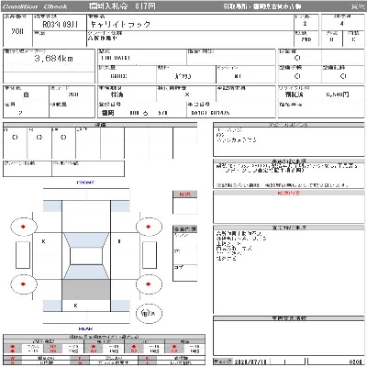The height and width of the screenshot is (367, 367).
Task: Click the front-left tire circle marker
Action: pos(24,227)
